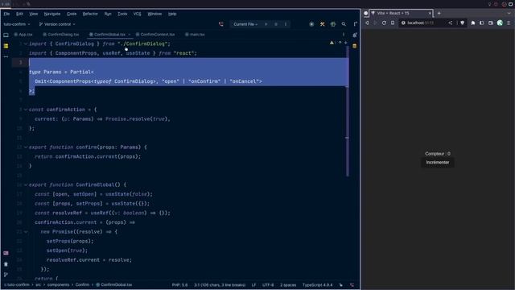
Task: Open the build tools hammer icon
Action: (322, 24)
